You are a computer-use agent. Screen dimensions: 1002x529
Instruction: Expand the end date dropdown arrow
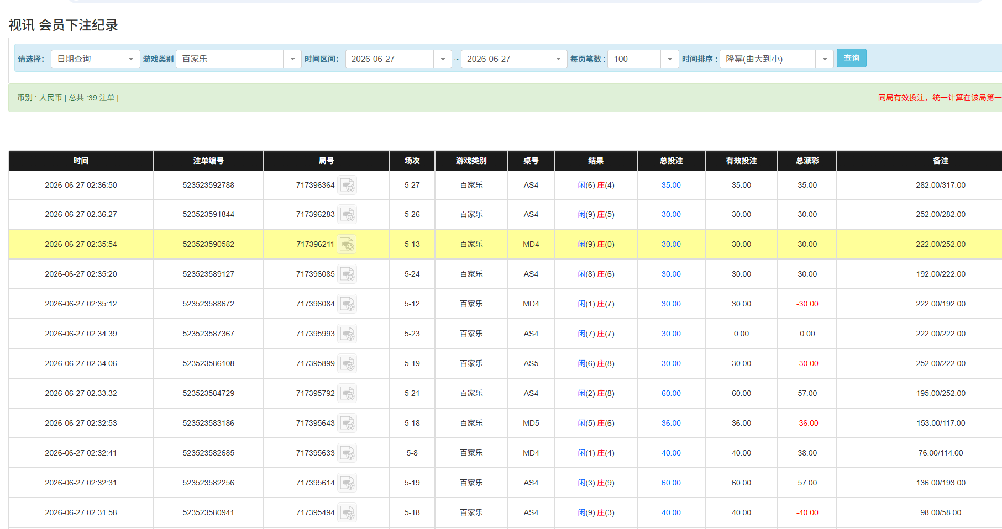[558, 59]
